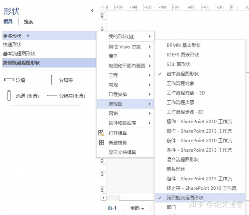Select the horizontal swimlane shape icon
The height and width of the screenshot is (215, 249).
[9, 80]
